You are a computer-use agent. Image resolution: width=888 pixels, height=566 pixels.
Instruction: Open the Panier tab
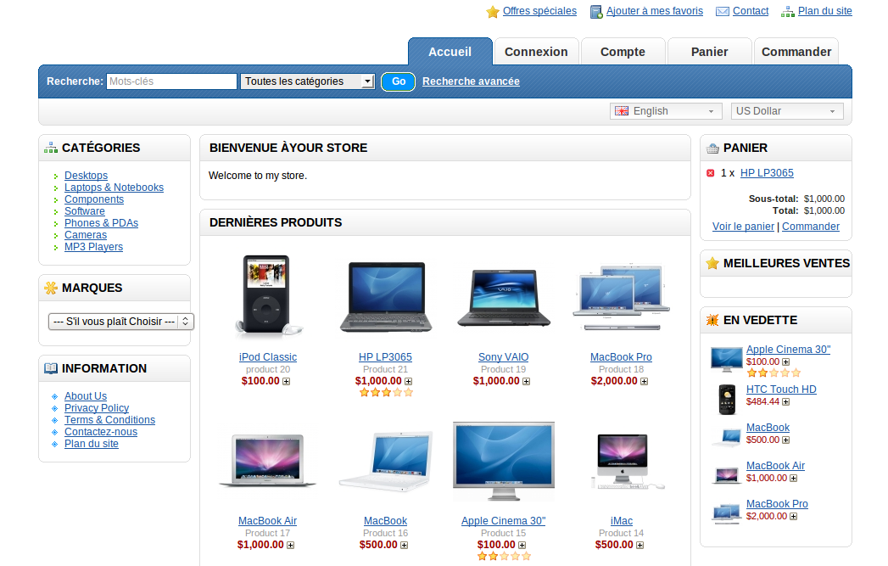pyautogui.click(x=710, y=52)
